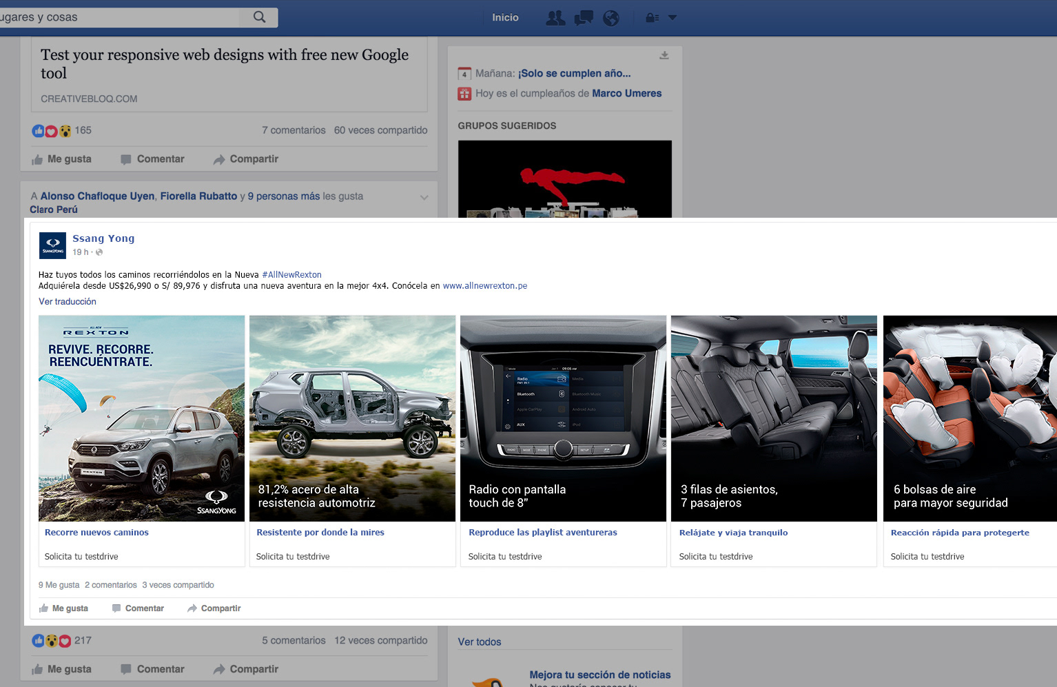
Task: Expand the Claro Perú post options chevron
Action: pos(424,197)
